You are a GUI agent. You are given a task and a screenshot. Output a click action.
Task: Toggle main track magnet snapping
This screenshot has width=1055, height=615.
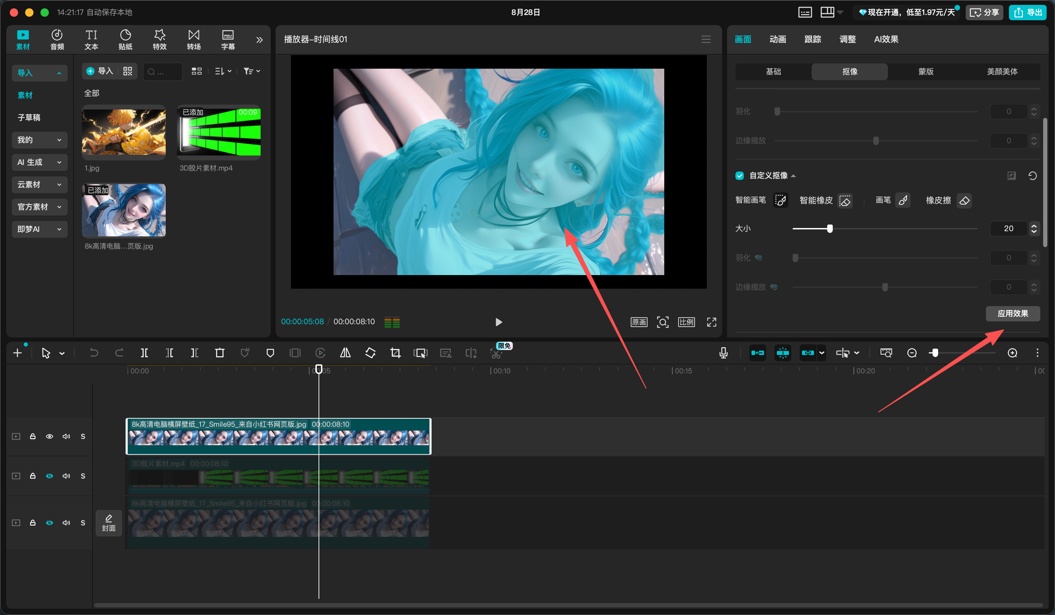pyautogui.click(x=757, y=353)
